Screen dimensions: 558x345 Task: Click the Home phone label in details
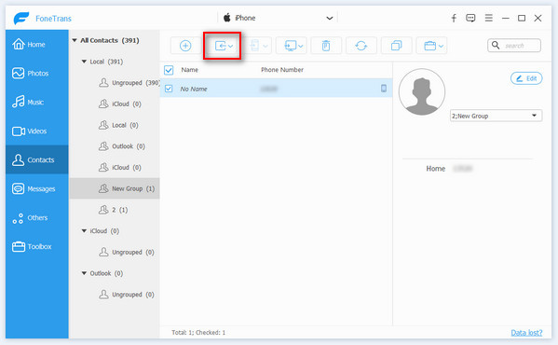436,169
